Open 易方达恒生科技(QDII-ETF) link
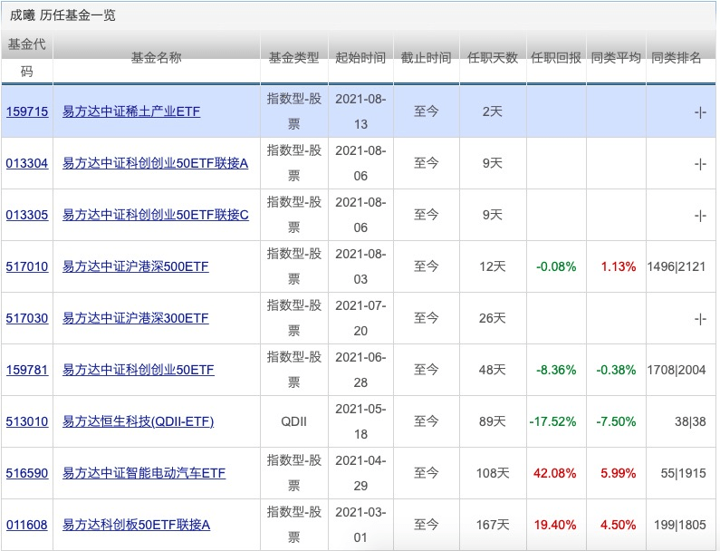 coord(139,422)
